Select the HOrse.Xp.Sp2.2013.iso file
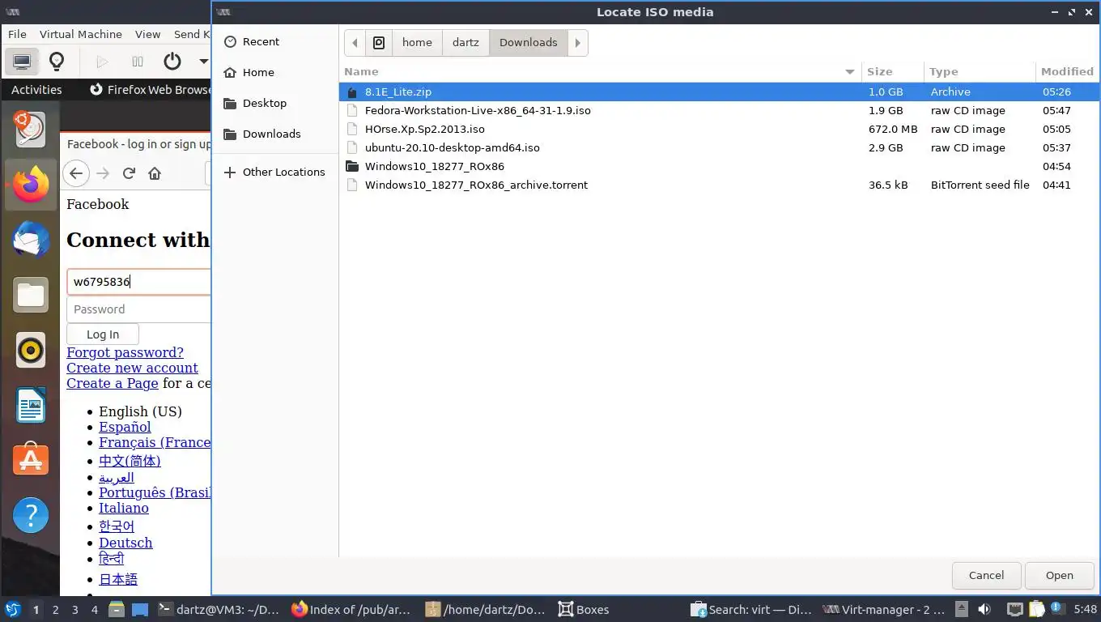The image size is (1101, 622). (x=719, y=130)
